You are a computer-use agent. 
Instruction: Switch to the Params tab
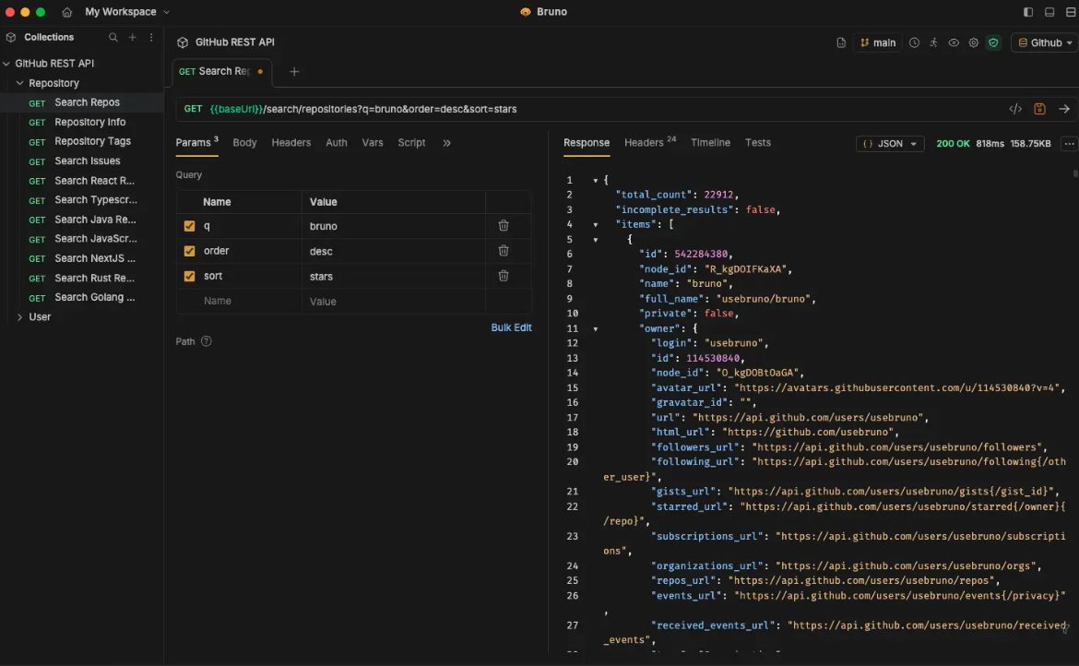pos(196,143)
